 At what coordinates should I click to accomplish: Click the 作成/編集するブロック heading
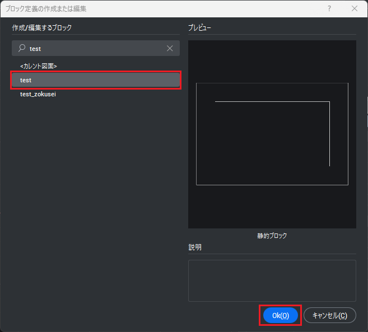42,27
